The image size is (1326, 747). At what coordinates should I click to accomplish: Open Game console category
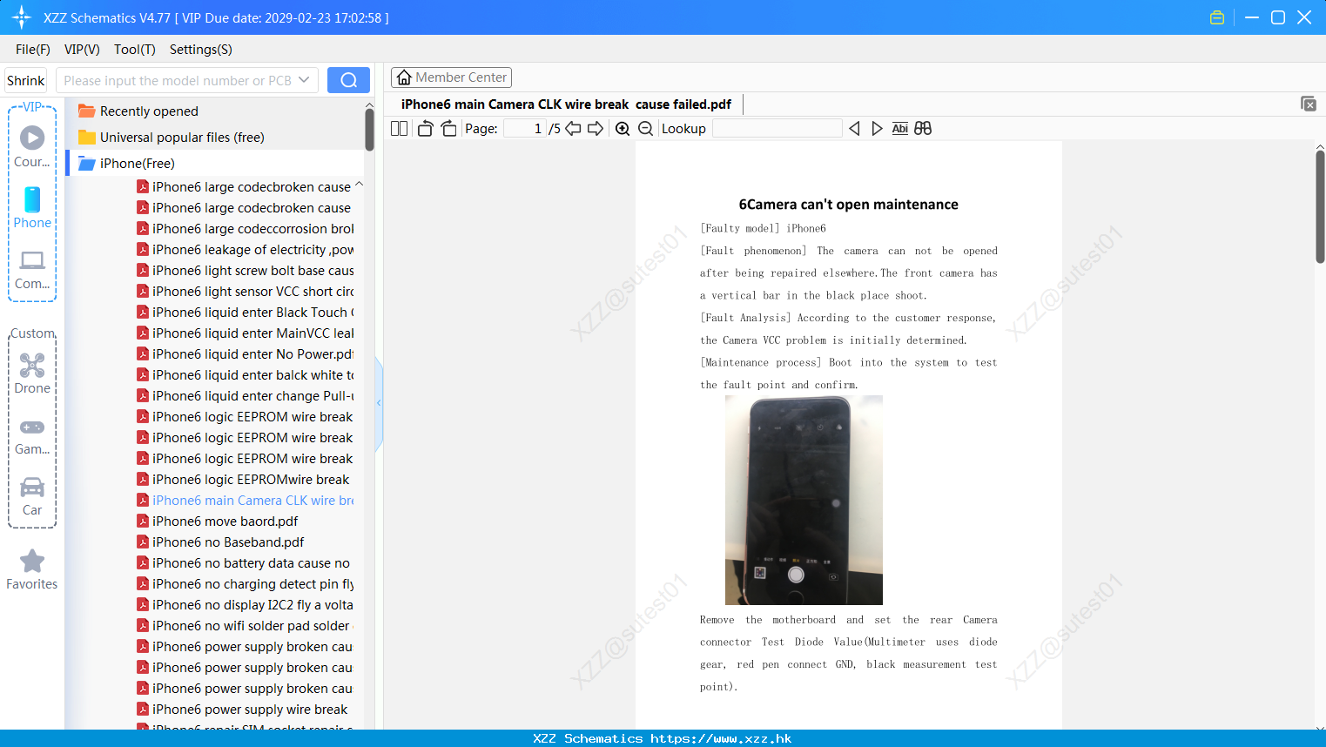(x=32, y=437)
